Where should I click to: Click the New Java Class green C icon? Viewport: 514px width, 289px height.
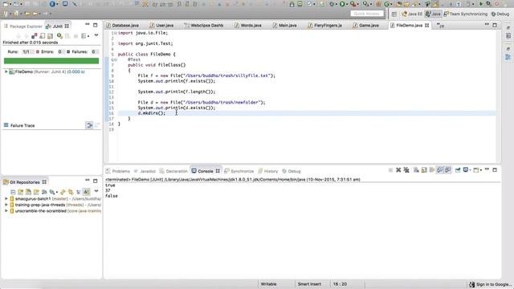387,4
